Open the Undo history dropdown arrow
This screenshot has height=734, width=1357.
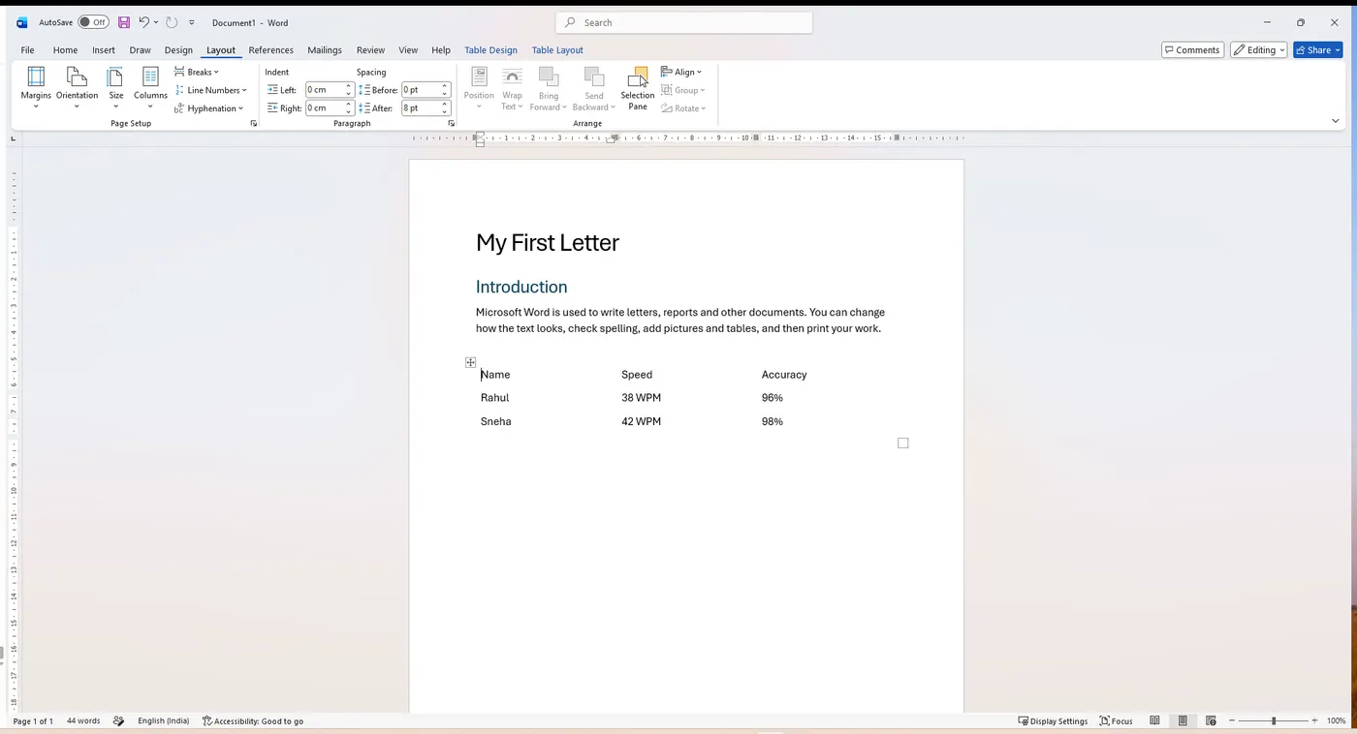pyautogui.click(x=155, y=22)
